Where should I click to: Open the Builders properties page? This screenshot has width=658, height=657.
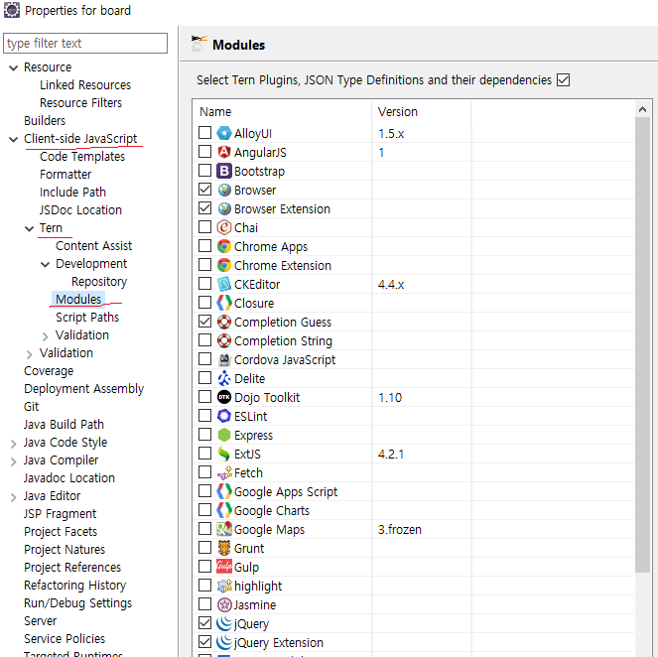[x=45, y=120]
